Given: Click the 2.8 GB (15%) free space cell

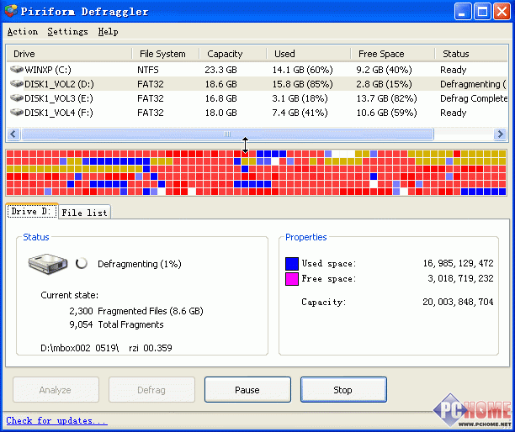Looking at the screenshot, I should (384, 84).
